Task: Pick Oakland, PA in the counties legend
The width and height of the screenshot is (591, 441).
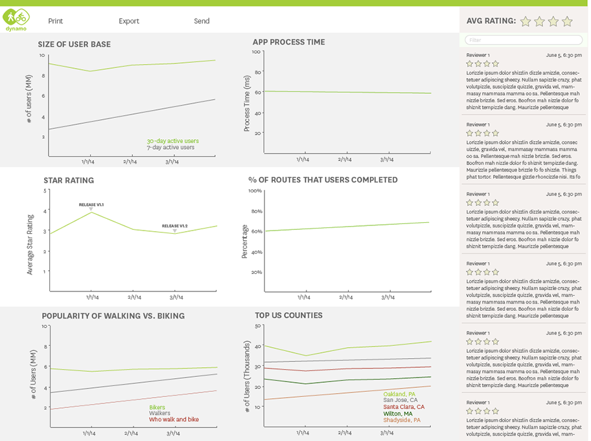Action: (399, 394)
